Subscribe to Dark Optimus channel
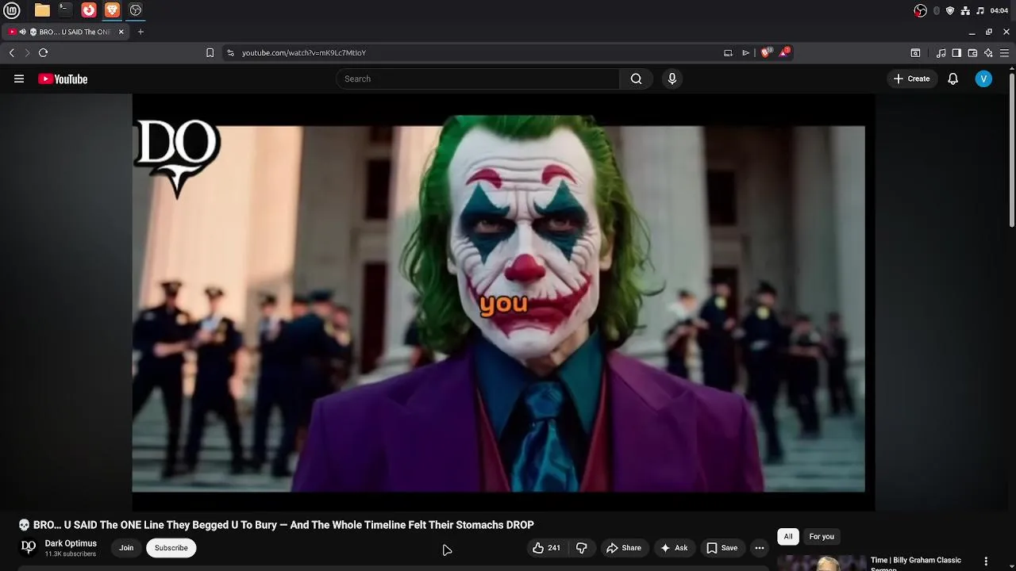The height and width of the screenshot is (571, 1016). tap(171, 548)
